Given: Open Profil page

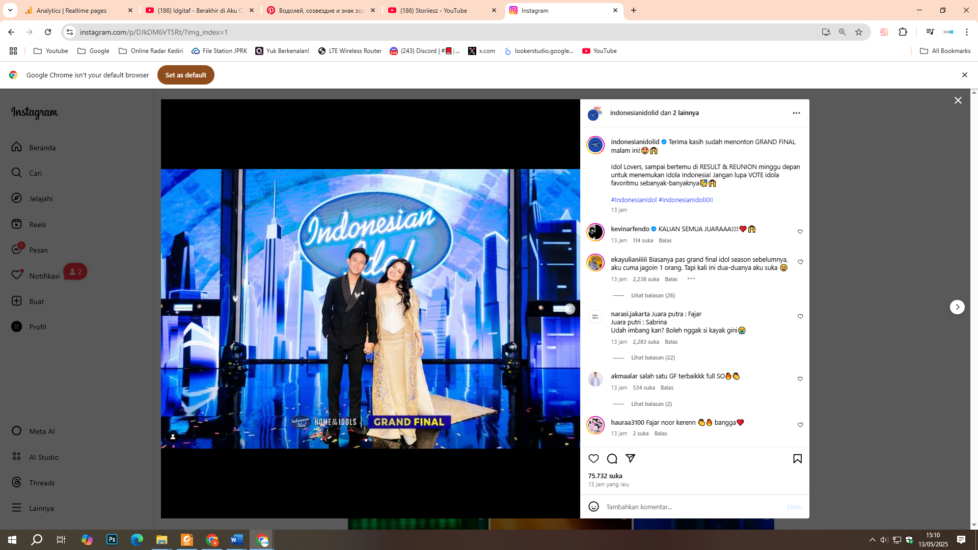Looking at the screenshot, I should tap(29, 327).
